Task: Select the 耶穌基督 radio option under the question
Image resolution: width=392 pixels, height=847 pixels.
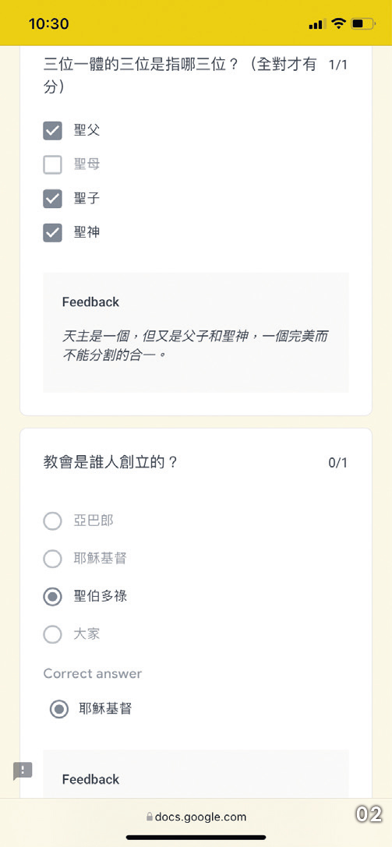Action: click(52, 559)
